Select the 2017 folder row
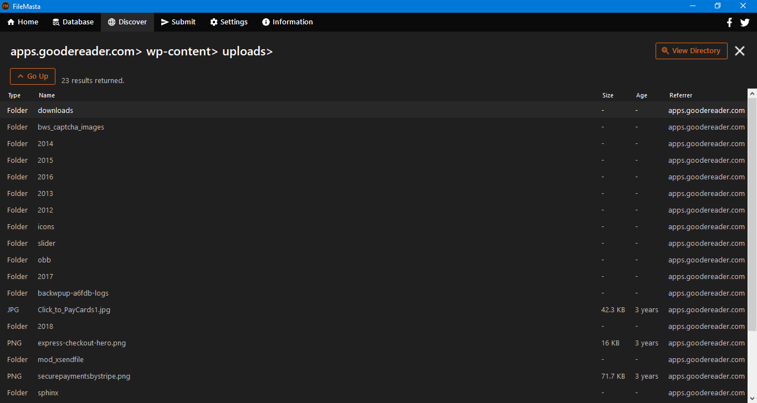757x403 pixels. [x=374, y=276]
